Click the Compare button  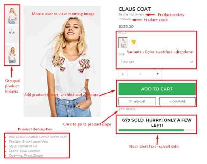click(x=177, y=101)
